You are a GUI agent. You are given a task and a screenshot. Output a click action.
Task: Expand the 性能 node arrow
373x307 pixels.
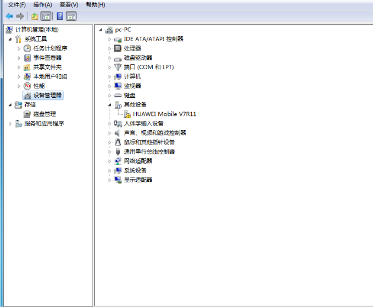click(x=19, y=86)
